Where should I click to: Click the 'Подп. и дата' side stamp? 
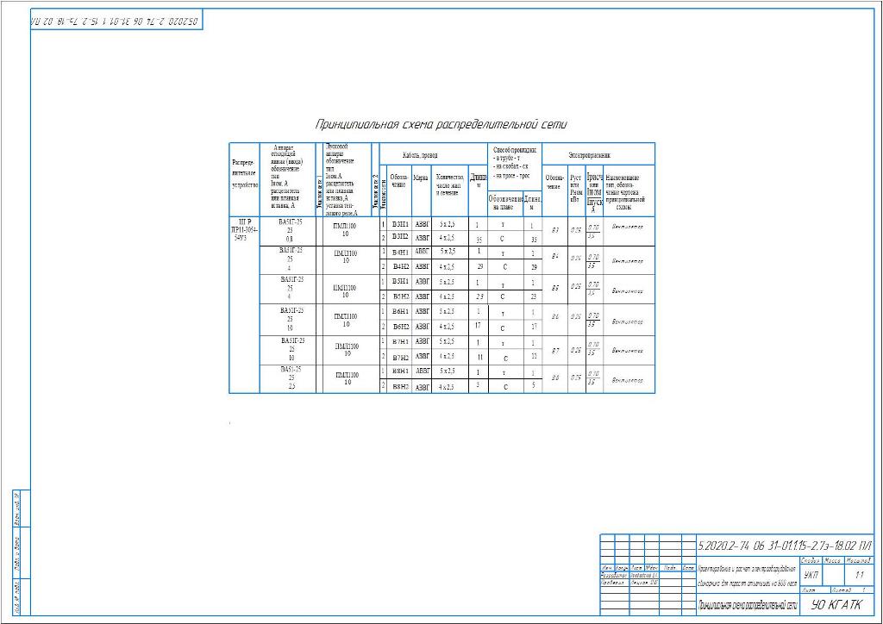(17, 552)
